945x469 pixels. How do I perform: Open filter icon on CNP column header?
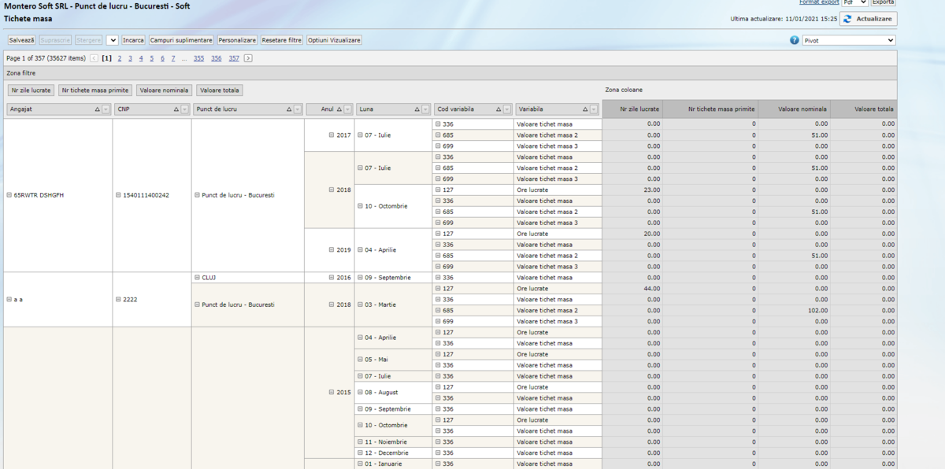[184, 109]
